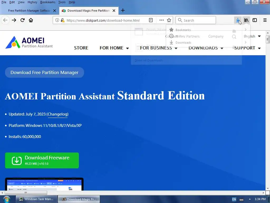The height and width of the screenshot is (203, 270).
Task: Click the website search magnifier icon
Action: 234,36
